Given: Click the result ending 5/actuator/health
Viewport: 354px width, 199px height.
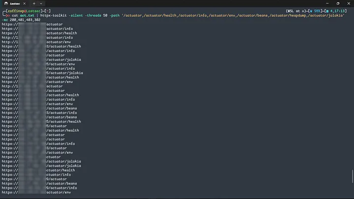Looking at the screenshot, I should (x=41, y=121).
